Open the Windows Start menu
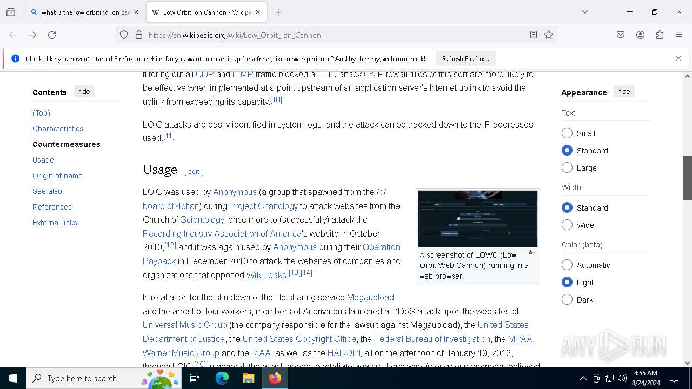The height and width of the screenshot is (389, 692). click(13, 378)
